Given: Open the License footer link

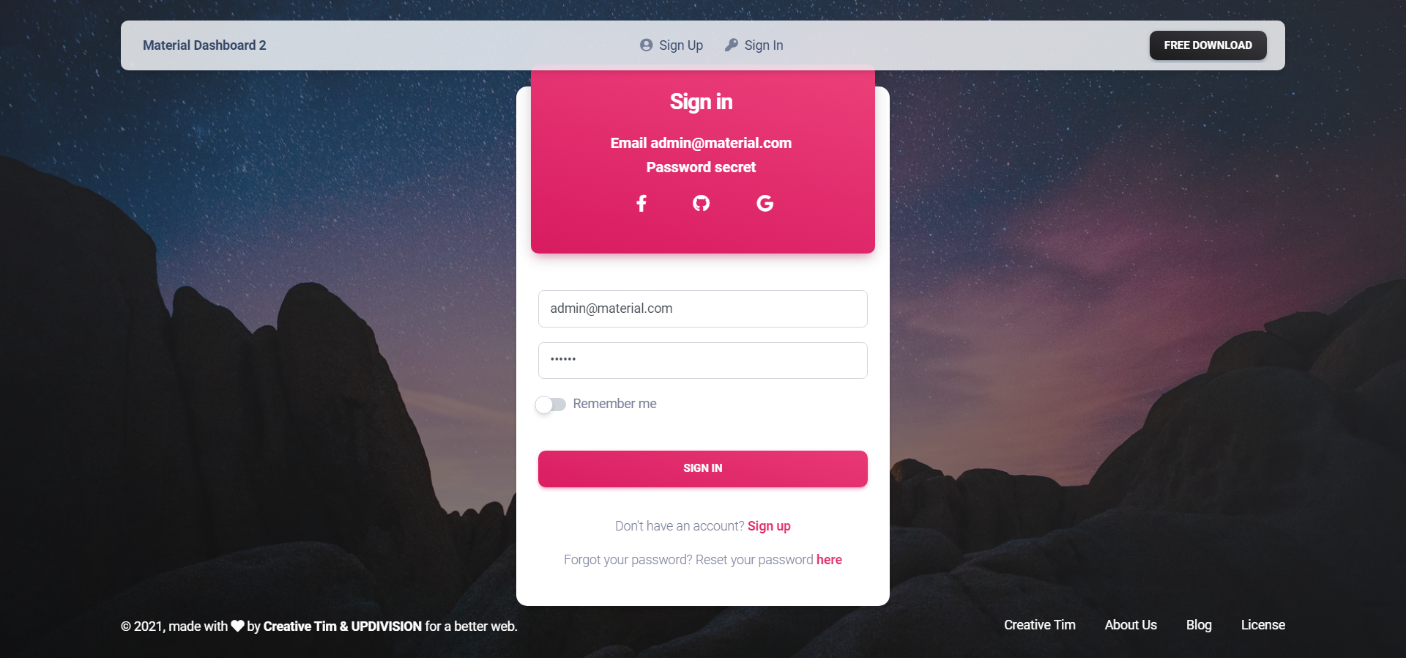Looking at the screenshot, I should pos(1263,625).
